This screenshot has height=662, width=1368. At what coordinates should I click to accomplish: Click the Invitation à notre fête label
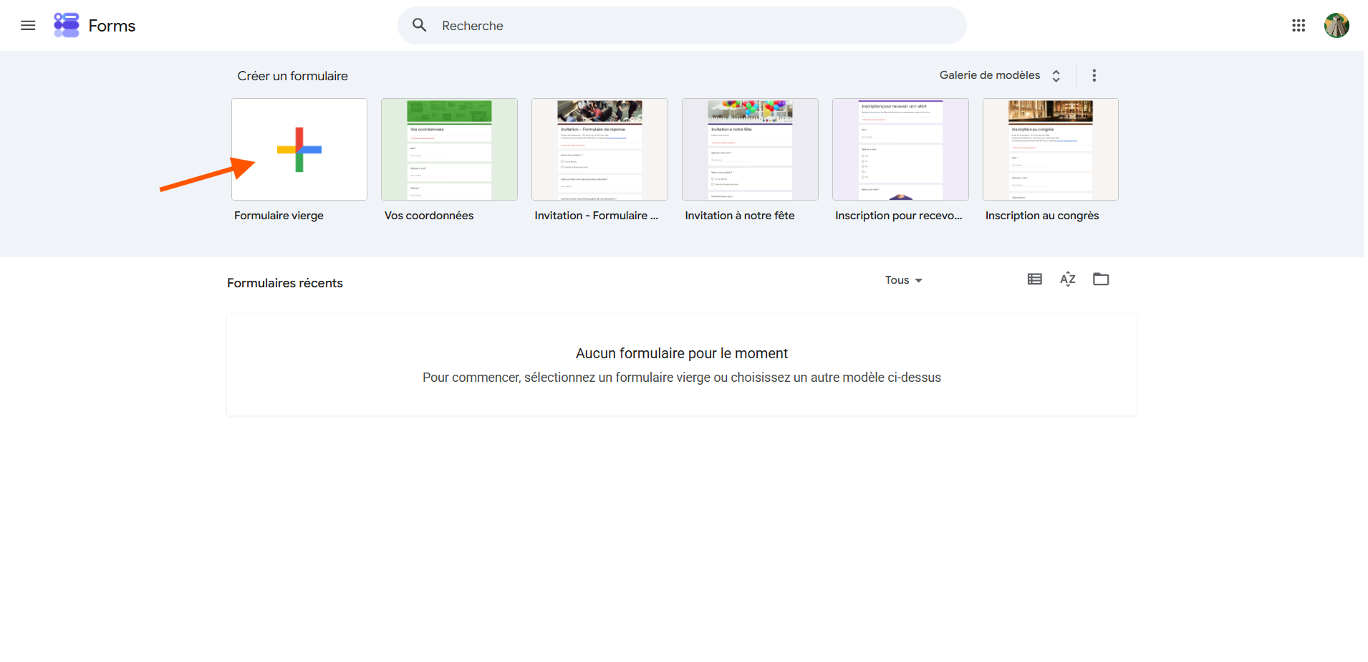740,216
